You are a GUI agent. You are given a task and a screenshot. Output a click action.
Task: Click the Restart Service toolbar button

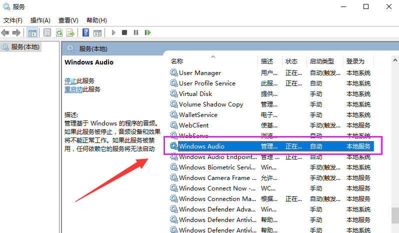pyautogui.click(x=147, y=32)
